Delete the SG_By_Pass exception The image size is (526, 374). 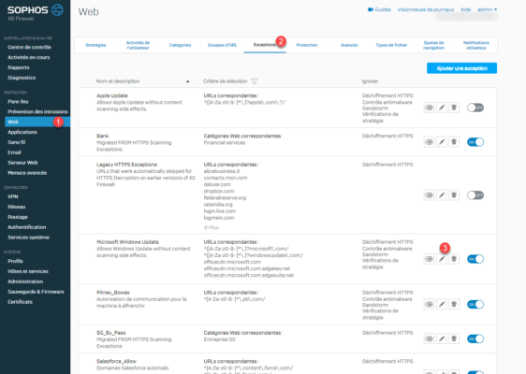(454, 338)
